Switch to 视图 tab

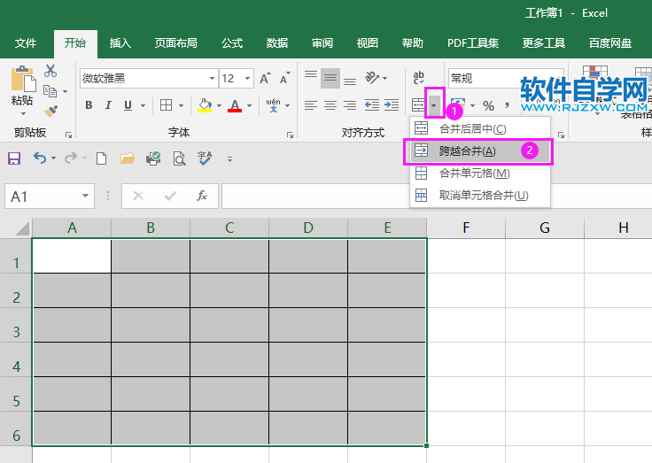[368, 43]
